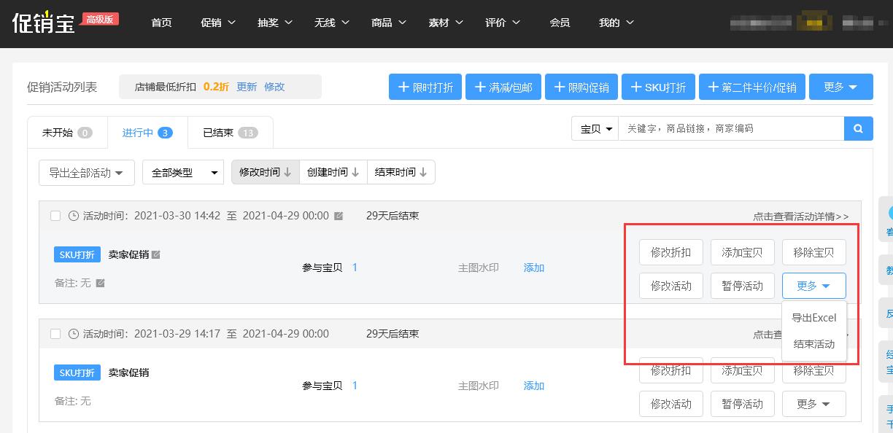
Task: Open the 我的 menu dropdown
Action: 616,23
